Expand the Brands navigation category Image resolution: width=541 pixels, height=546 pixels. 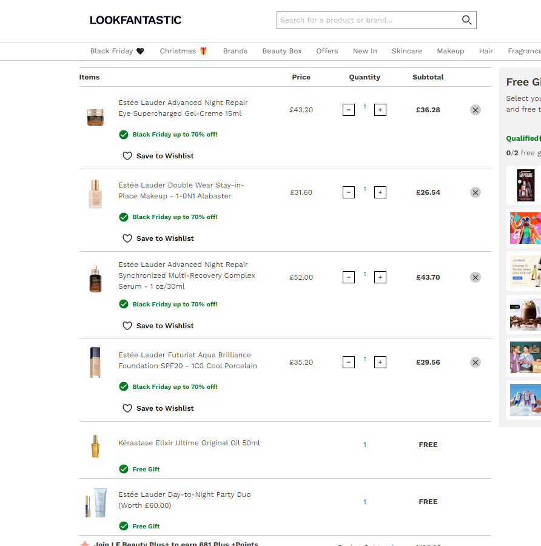(235, 51)
